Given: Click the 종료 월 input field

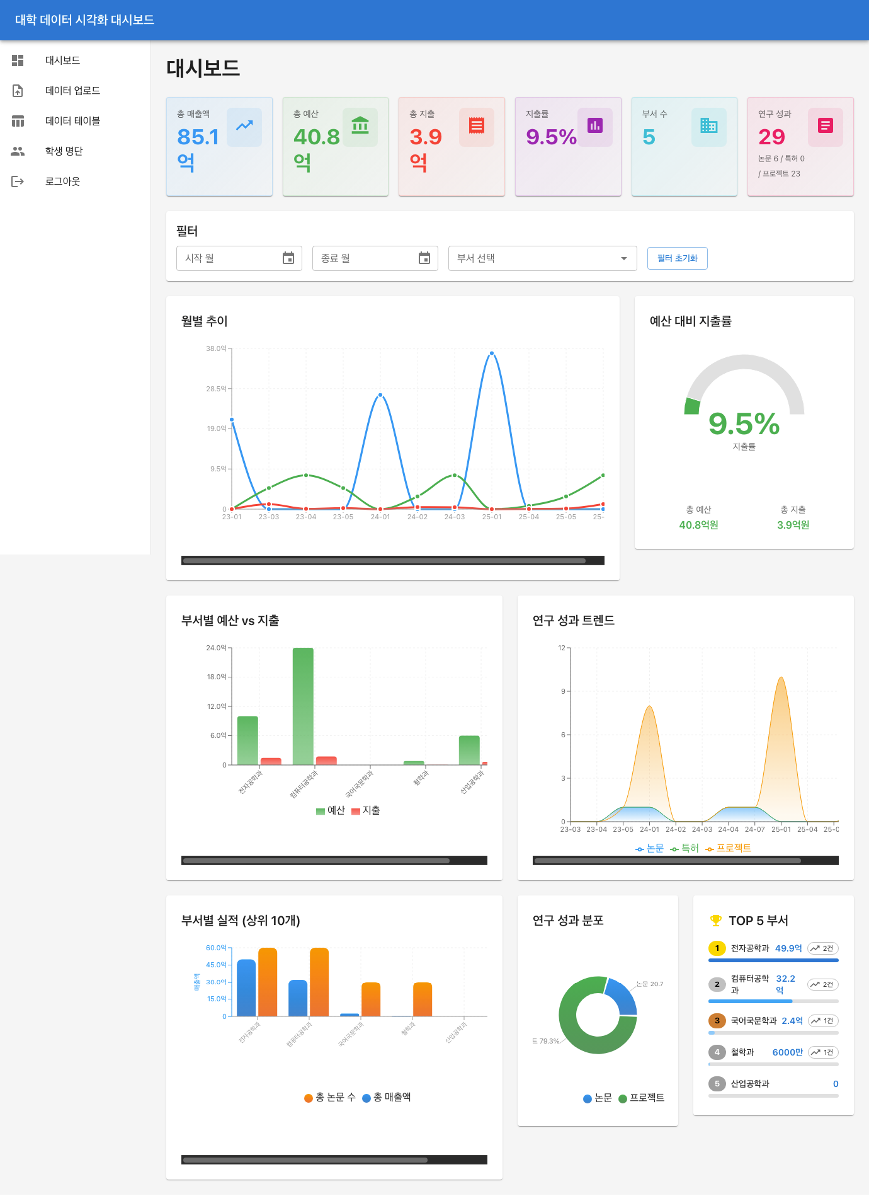Looking at the screenshot, I should coord(375,258).
